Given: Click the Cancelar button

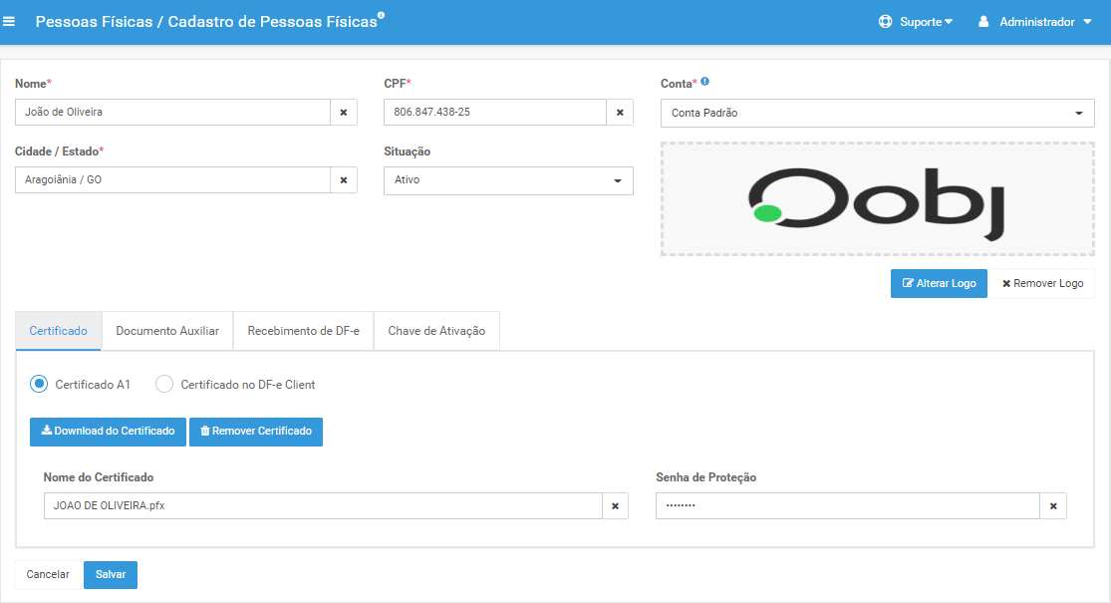Looking at the screenshot, I should 48,575.
